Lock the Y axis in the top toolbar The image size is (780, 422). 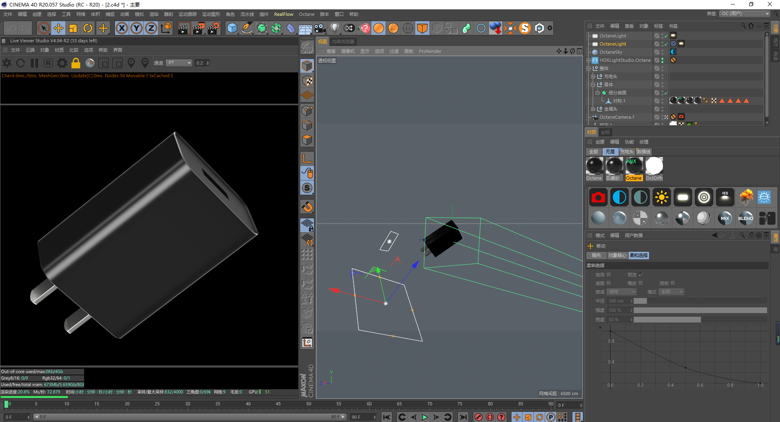coord(136,28)
